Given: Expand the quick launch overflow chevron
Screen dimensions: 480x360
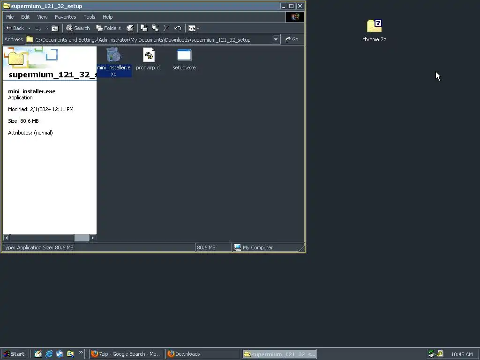Looking at the screenshot, I should pos(81,352).
